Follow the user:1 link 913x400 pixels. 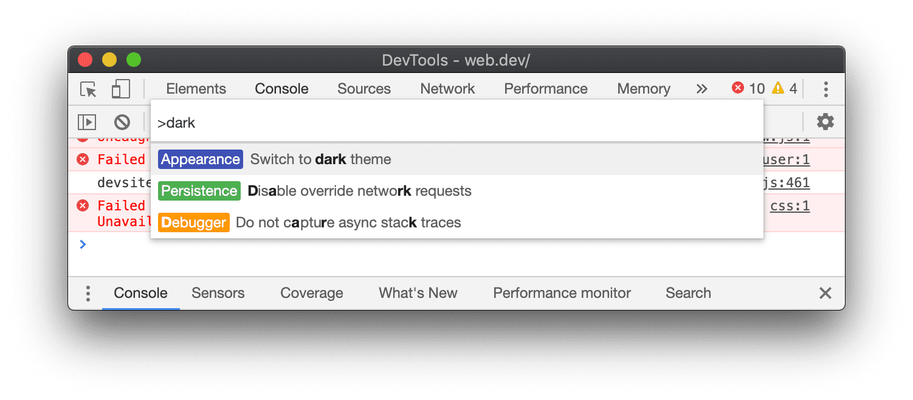point(788,159)
